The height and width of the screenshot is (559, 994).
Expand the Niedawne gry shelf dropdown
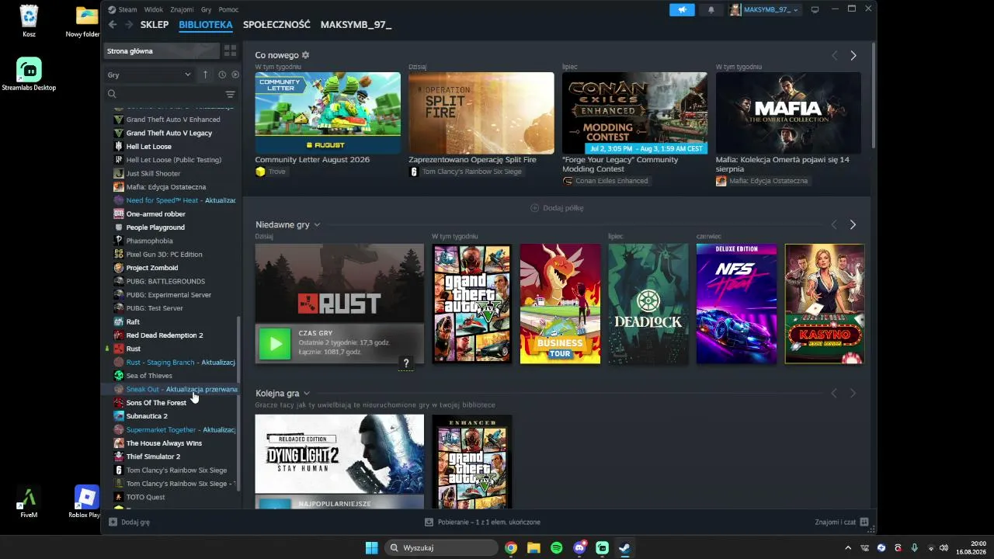(317, 224)
